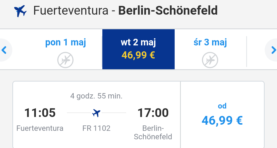Click the yellow 46,99 € in selected tab

(138, 55)
